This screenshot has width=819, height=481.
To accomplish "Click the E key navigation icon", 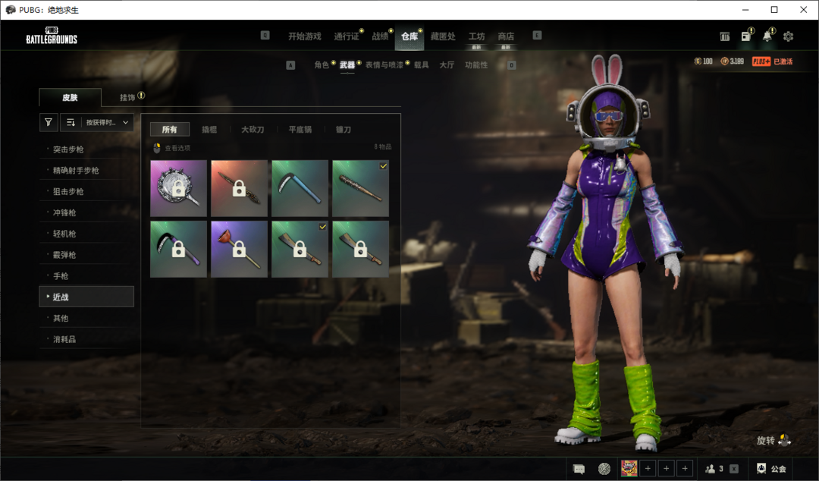I will pyautogui.click(x=537, y=36).
